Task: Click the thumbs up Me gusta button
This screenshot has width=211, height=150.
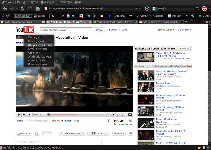Action: pyautogui.click(x=24, y=133)
